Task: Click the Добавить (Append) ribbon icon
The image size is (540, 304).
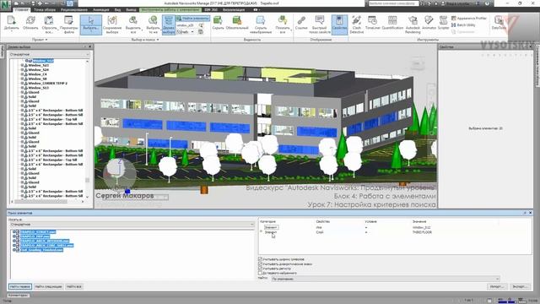Action: (x=11, y=24)
